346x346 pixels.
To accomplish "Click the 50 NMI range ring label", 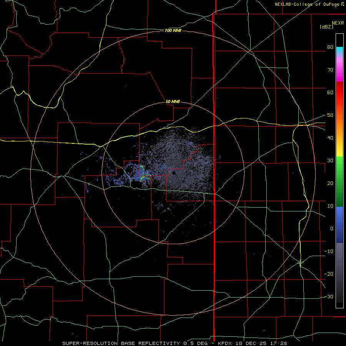I will coord(173,102).
